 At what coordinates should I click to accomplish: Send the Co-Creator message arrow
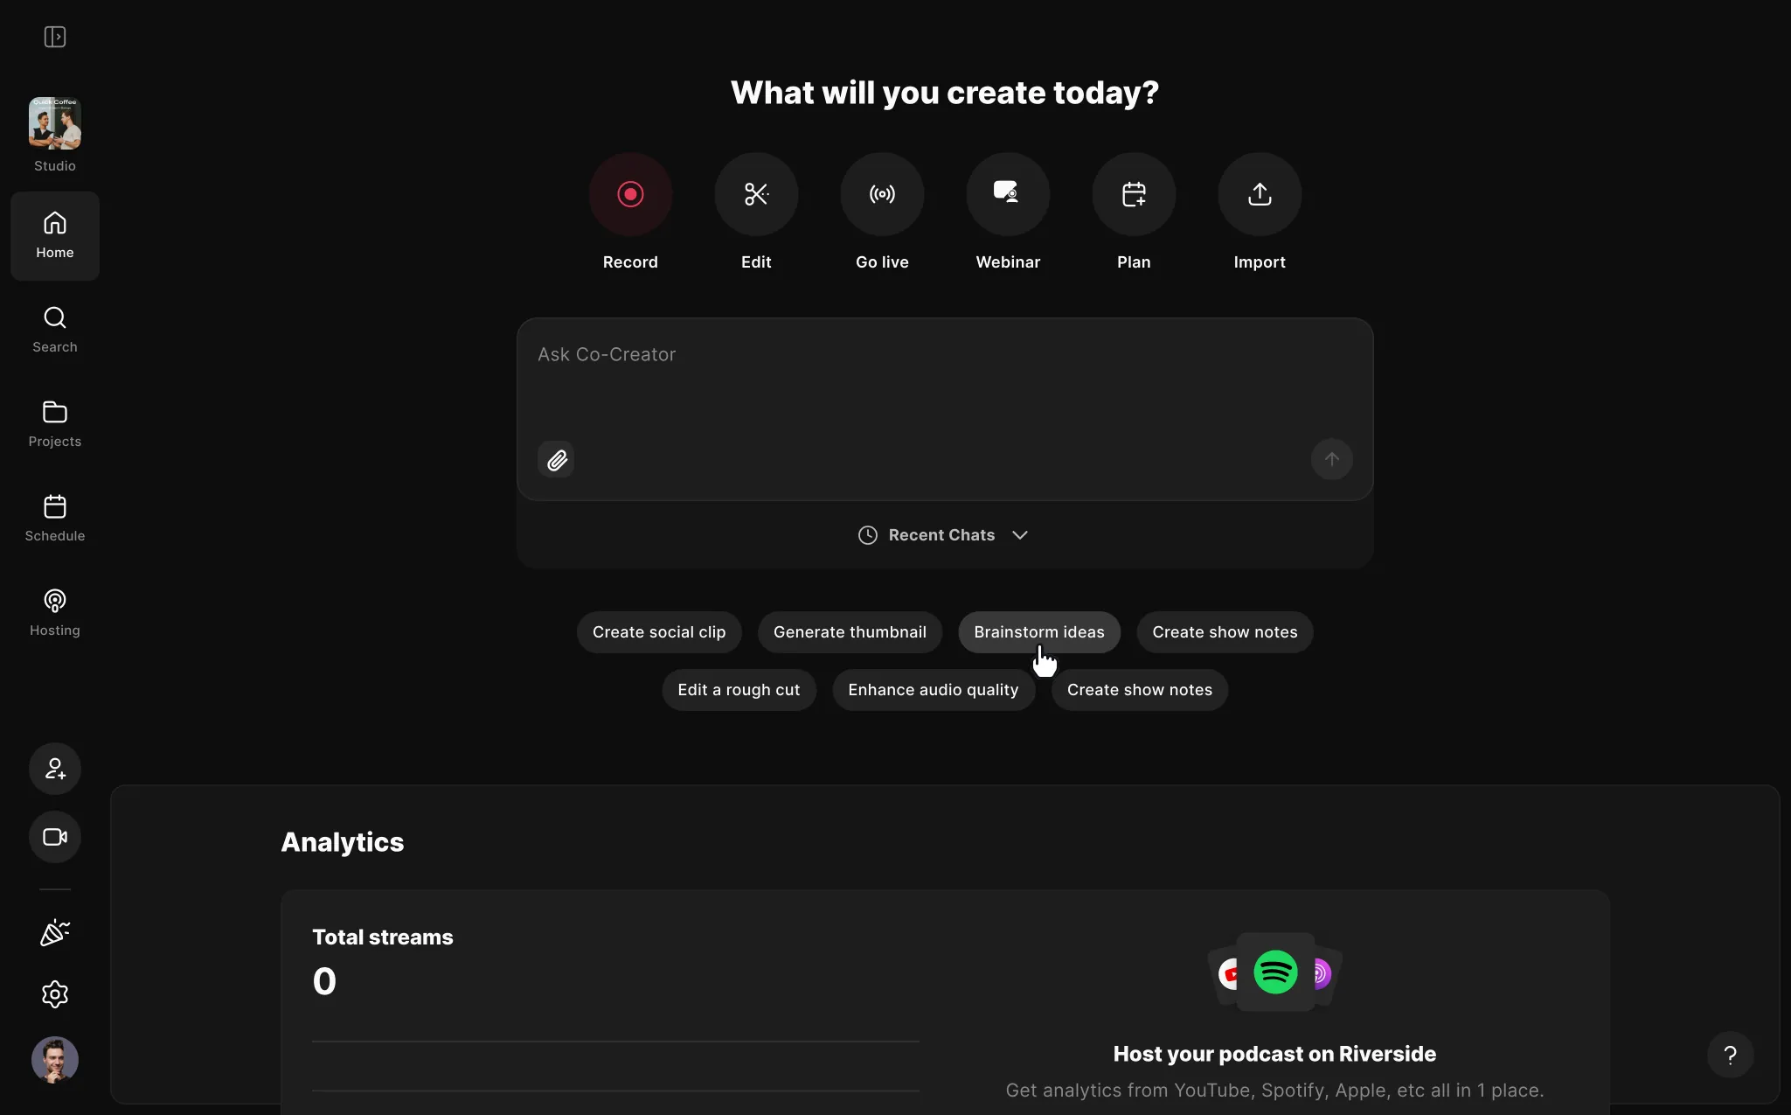coord(1331,459)
